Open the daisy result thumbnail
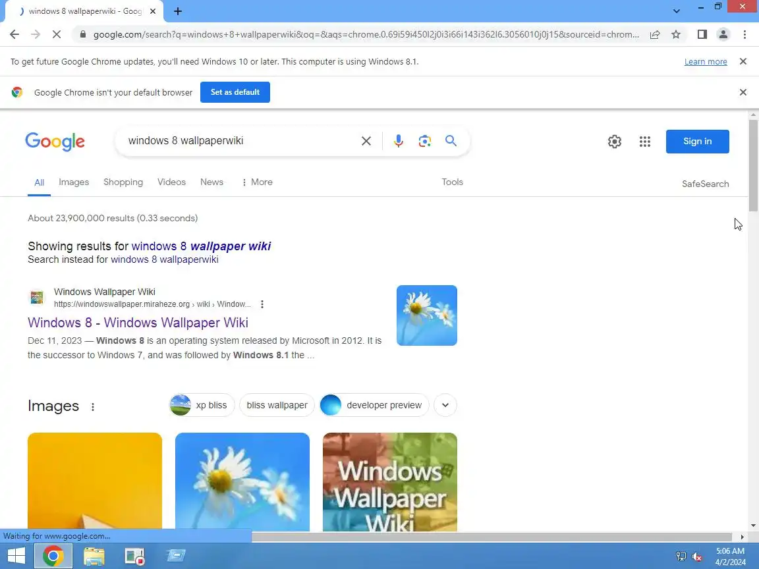Image resolution: width=759 pixels, height=569 pixels. tap(426, 315)
